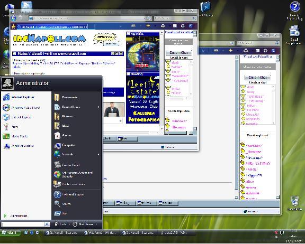Image resolution: width=305 pixels, height=244 pixels.
Task: Click the moon Nightlife banner image
Action: click(x=143, y=53)
